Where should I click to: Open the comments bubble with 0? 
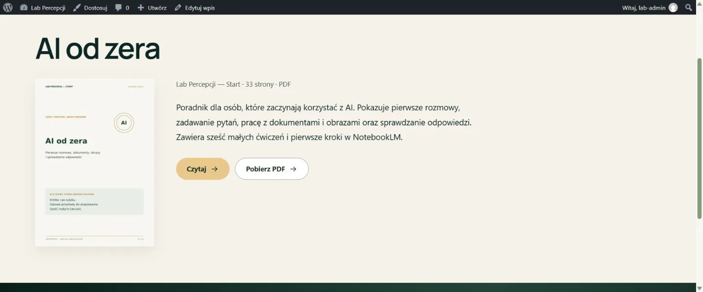click(122, 7)
